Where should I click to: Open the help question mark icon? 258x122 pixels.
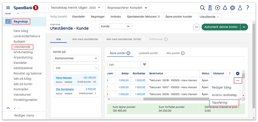click(247, 8)
